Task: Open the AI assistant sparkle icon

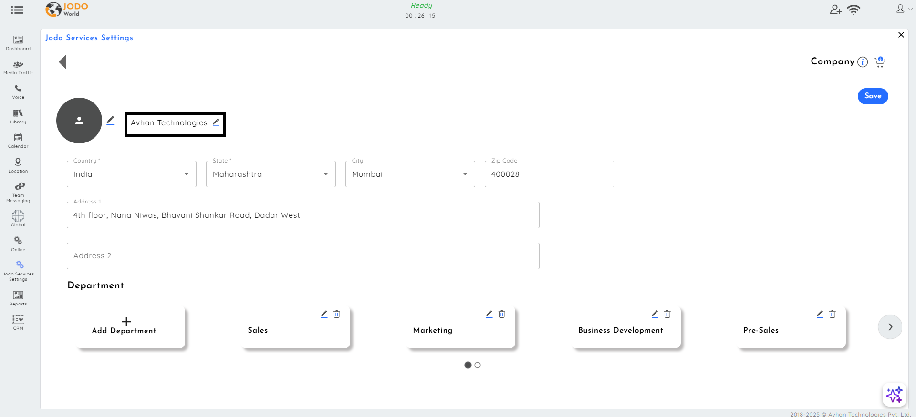Action: tap(895, 395)
